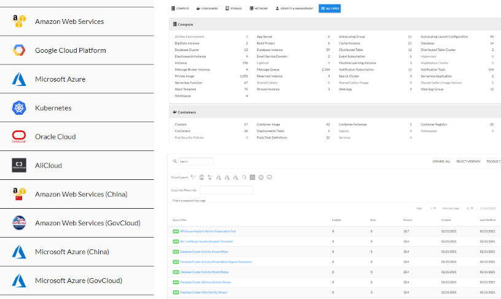Open the Storage resource type tab

point(233,9)
